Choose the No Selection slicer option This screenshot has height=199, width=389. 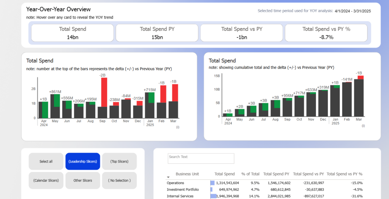click(x=119, y=180)
